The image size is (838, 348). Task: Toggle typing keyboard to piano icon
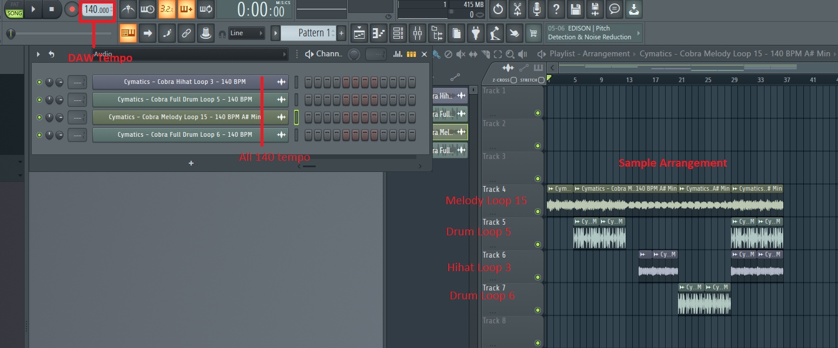[128, 33]
